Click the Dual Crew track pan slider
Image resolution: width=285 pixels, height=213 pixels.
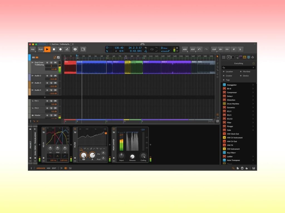pos(51,66)
